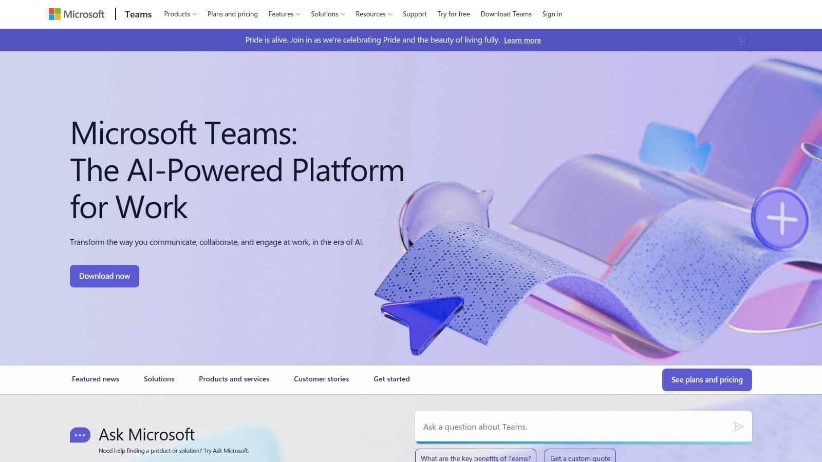Select the 'Get a custom quote' suggestion
The image size is (822, 462).
(580, 456)
